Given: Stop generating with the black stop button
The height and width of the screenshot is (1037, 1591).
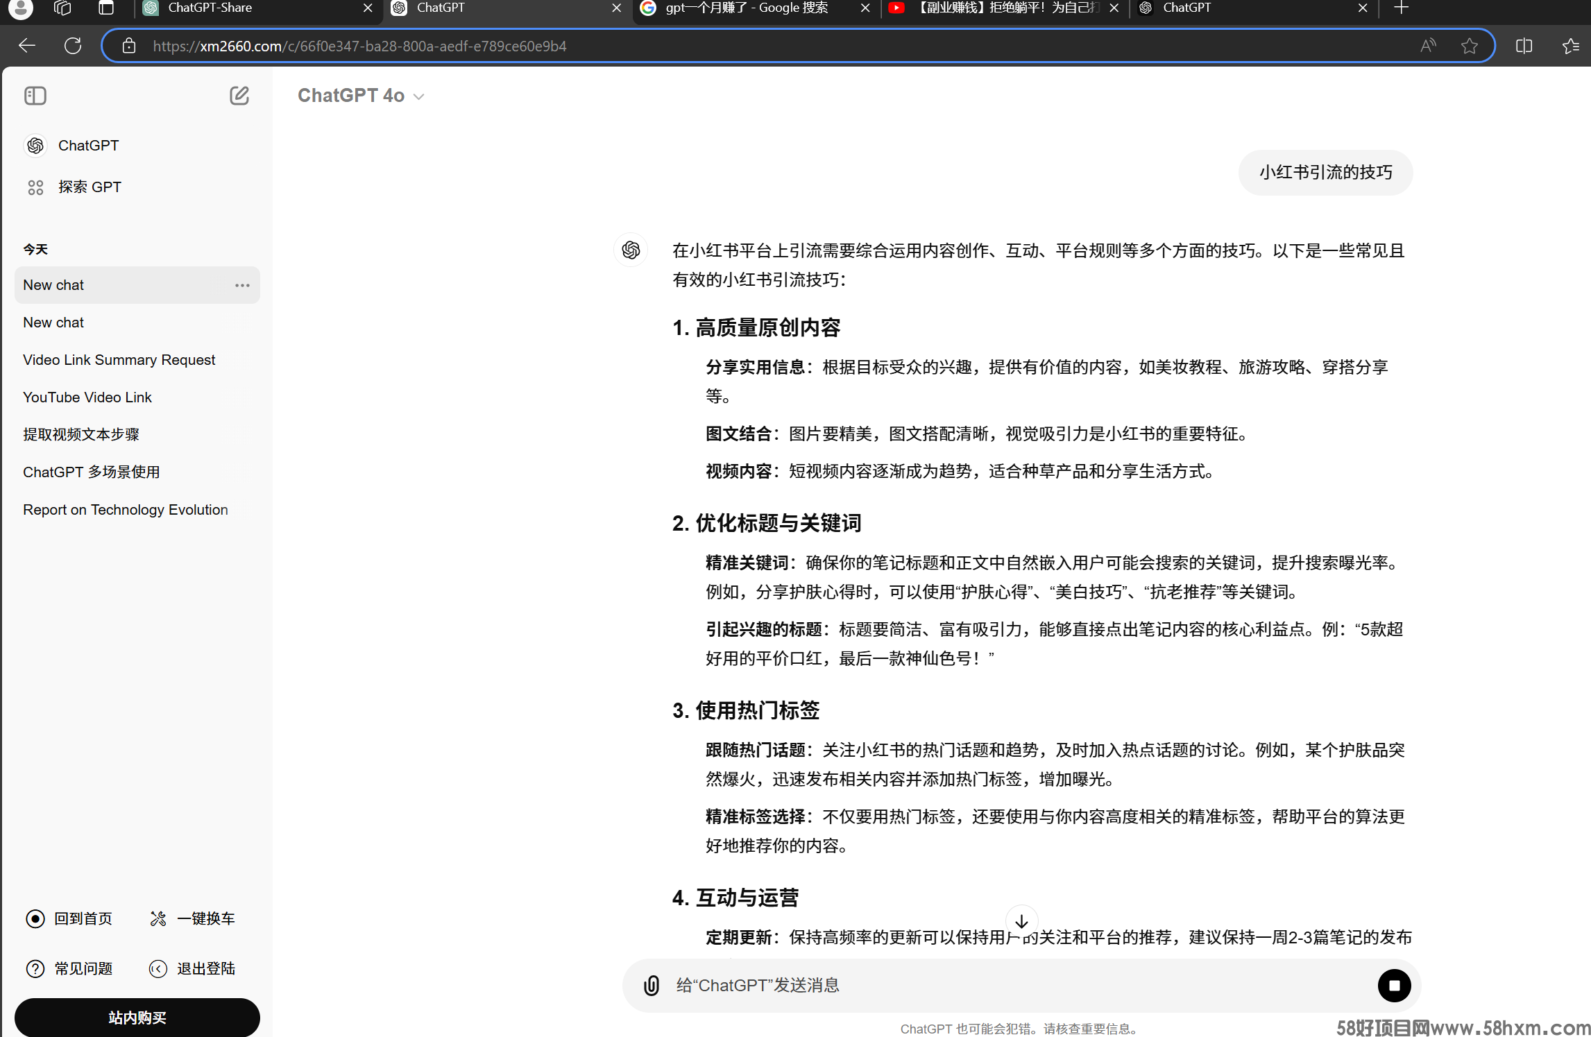Looking at the screenshot, I should (1394, 986).
